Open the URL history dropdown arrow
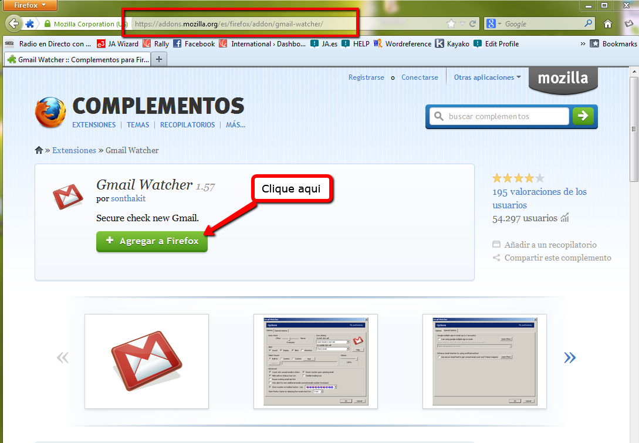 [x=462, y=24]
